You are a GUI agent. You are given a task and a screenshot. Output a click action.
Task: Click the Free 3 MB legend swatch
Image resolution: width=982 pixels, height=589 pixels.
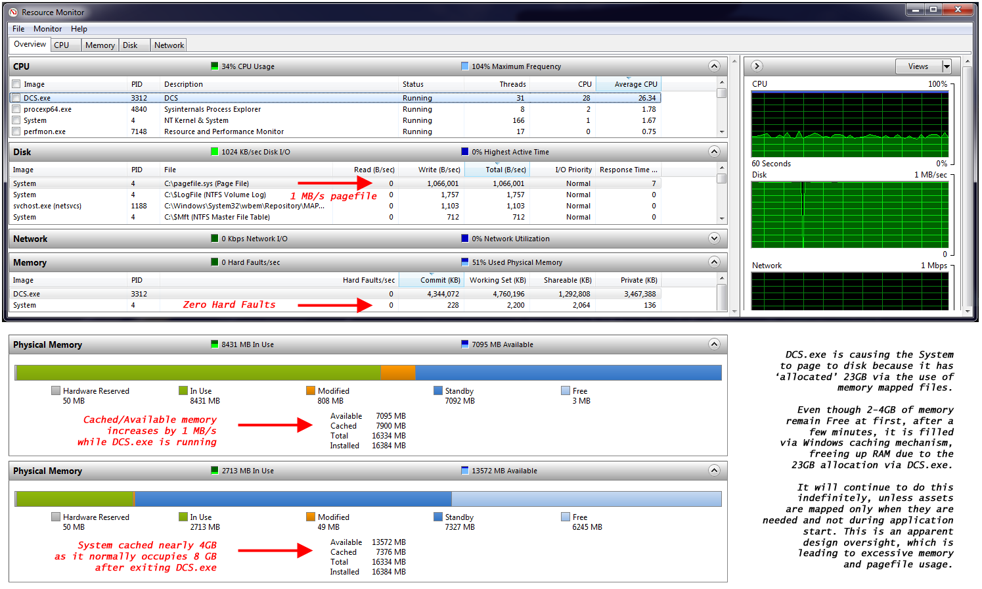coord(566,390)
